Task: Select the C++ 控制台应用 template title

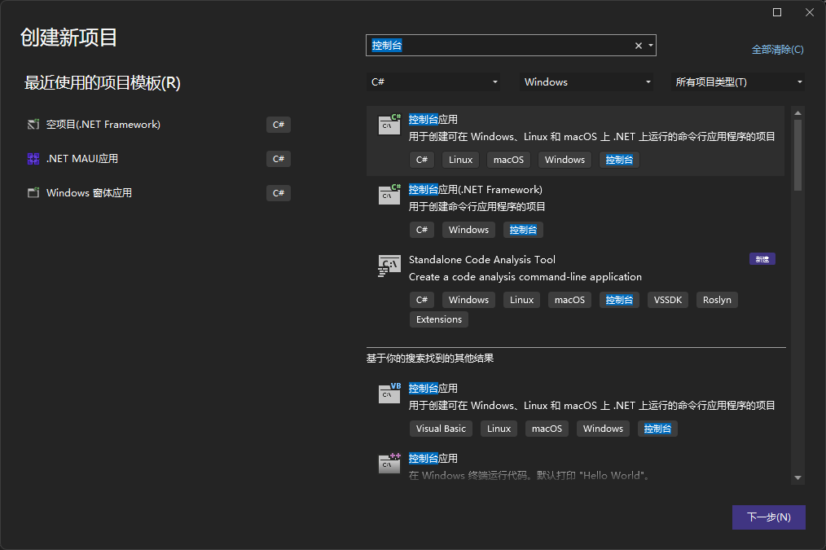Action: (433, 458)
